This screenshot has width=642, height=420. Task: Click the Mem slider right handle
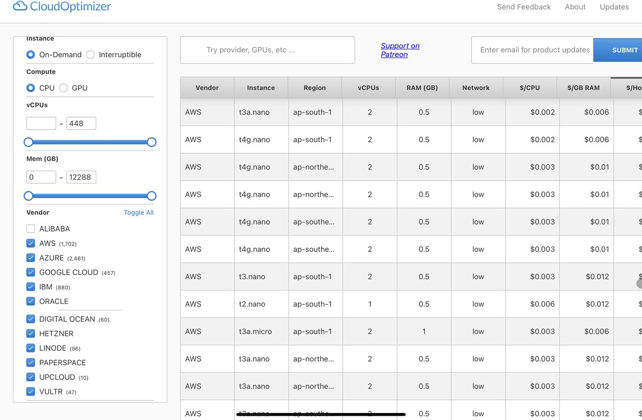[x=151, y=196]
